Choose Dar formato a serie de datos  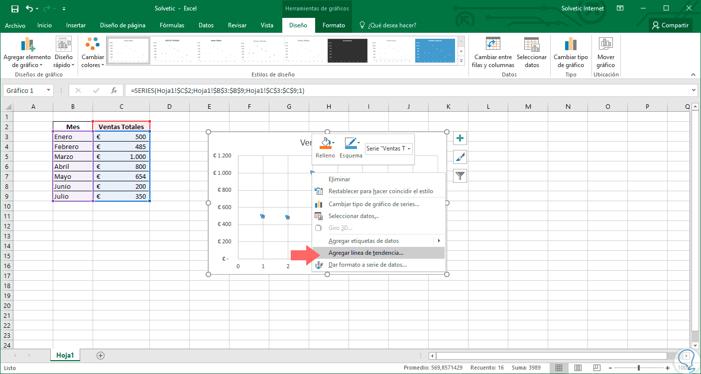(367, 265)
